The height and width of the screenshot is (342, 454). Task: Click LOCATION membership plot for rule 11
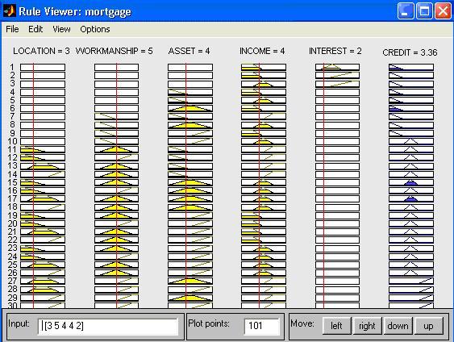coord(43,149)
